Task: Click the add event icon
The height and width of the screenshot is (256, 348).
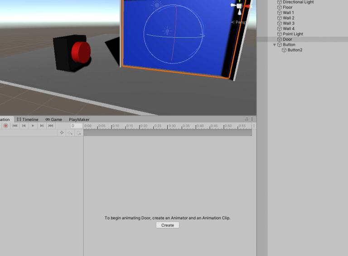Action: (79, 133)
